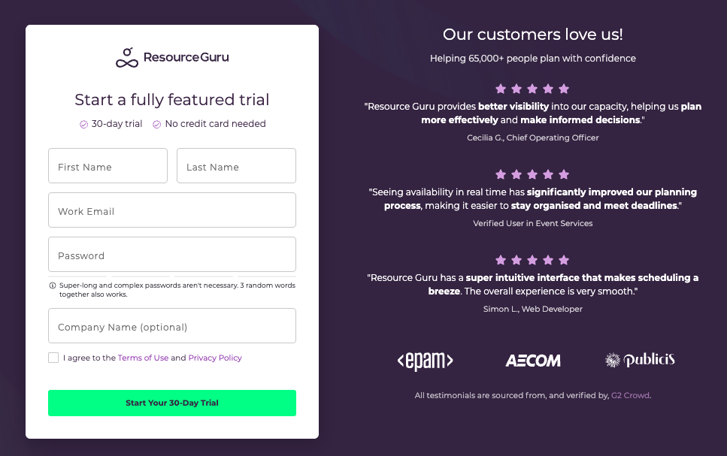Image resolution: width=727 pixels, height=456 pixels.
Task: Click into the Last Name field
Action: point(236,166)
